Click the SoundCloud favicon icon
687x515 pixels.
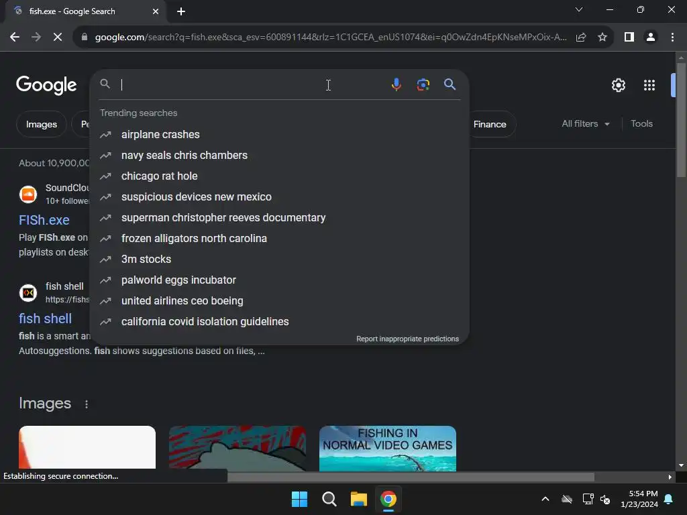[x=28, y=194]
